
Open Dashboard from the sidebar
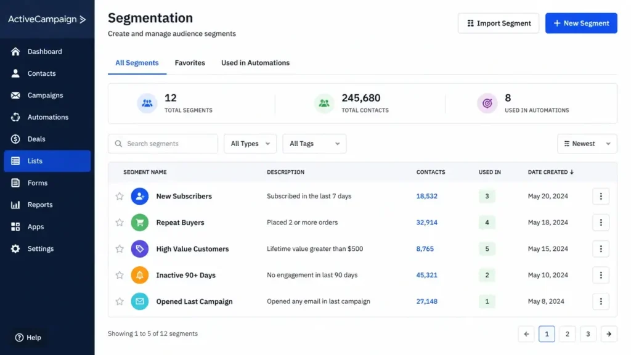(x=47, y=52)
